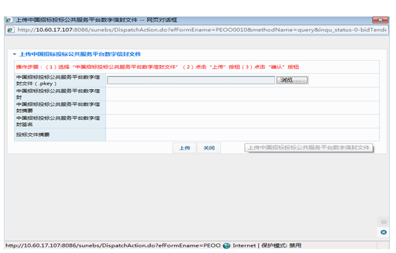Click the IE icon beside the address URL
The width and height of the screenshot is (396, 253).
point(10,30)
